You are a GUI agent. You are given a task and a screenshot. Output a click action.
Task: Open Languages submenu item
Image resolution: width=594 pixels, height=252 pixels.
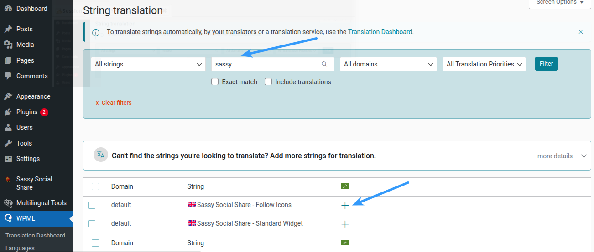pyautogui.click(x=20, y=248)
